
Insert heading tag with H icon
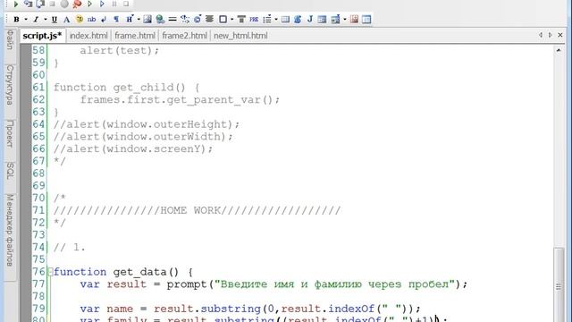click(130, 20)
